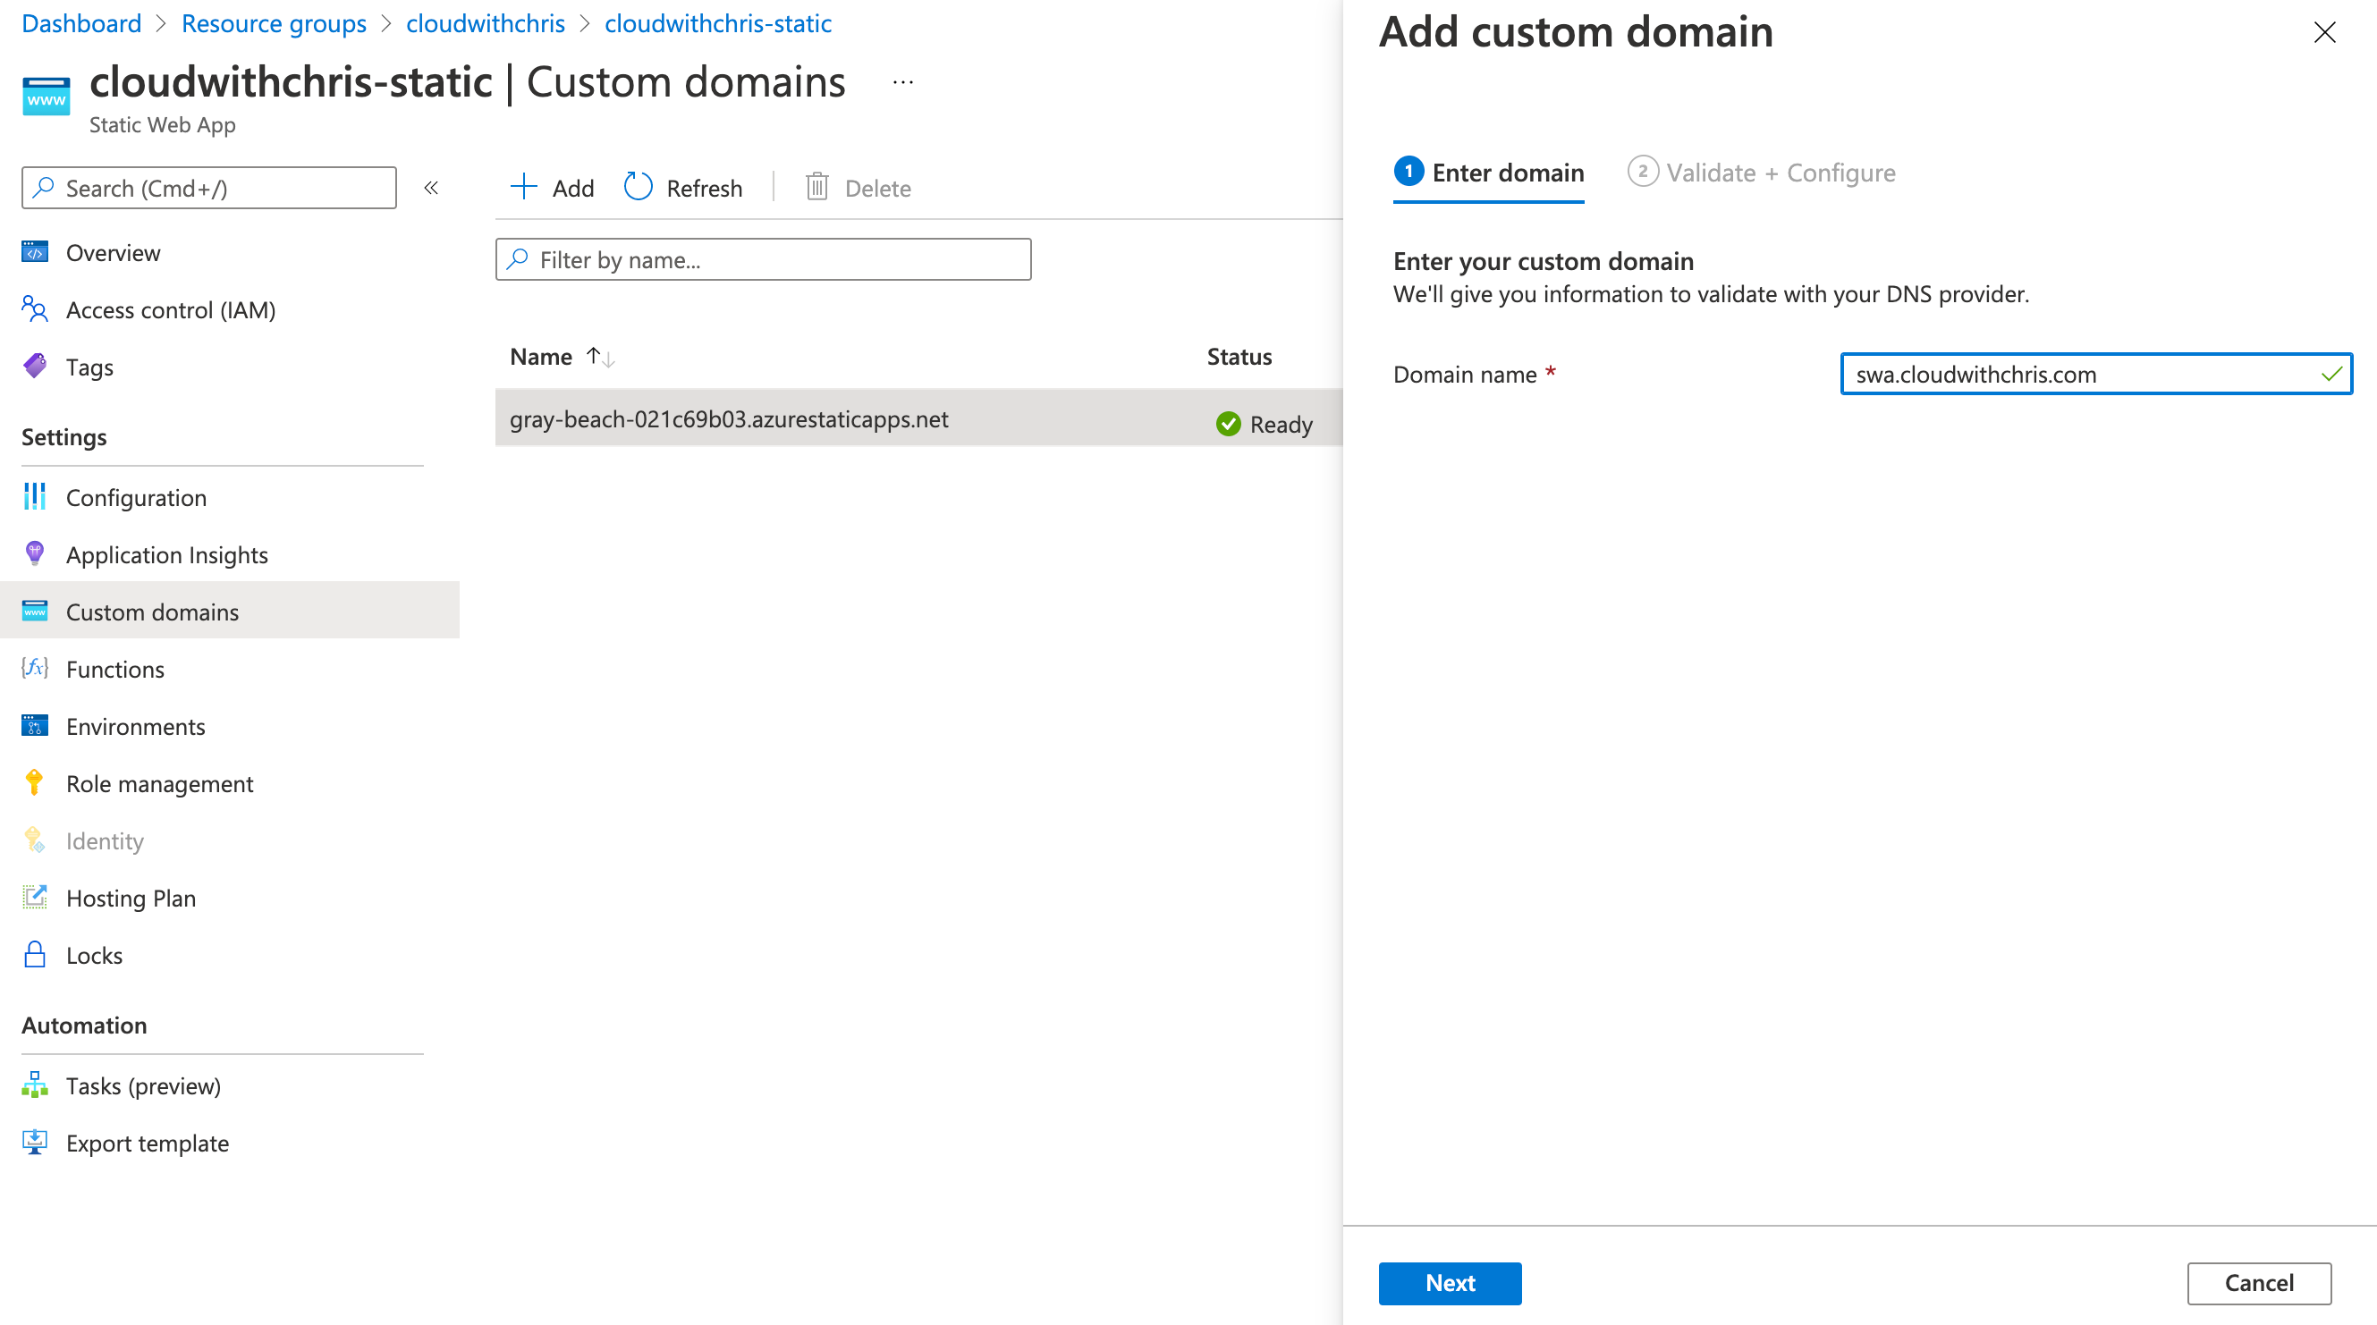Click Next to validate the domain
Image resolution: width=2377 pixels, height=1325 pixels.
1450,1283
